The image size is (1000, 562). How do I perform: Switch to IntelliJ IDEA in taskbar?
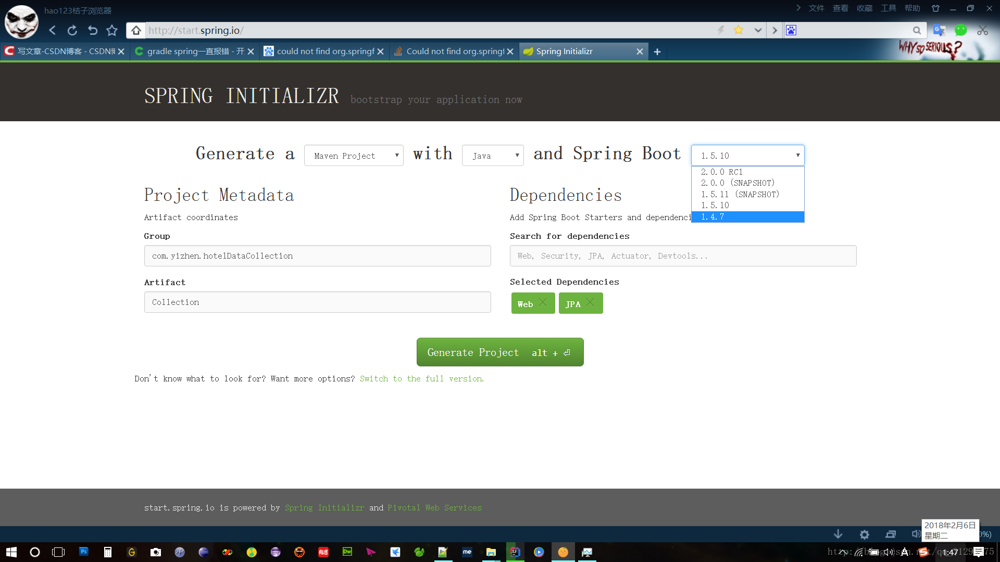coord(515,552)
